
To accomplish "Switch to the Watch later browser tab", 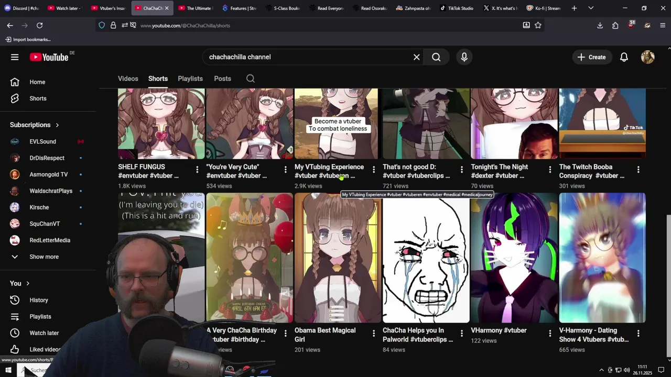I will pyautogui.click(x=64, y=8).
